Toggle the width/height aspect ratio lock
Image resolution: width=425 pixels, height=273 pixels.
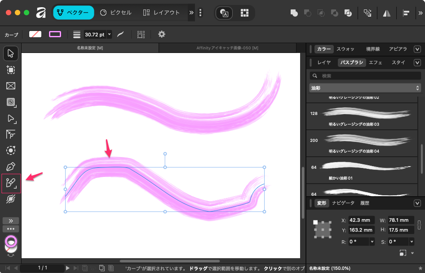click(x=419, y=225)
